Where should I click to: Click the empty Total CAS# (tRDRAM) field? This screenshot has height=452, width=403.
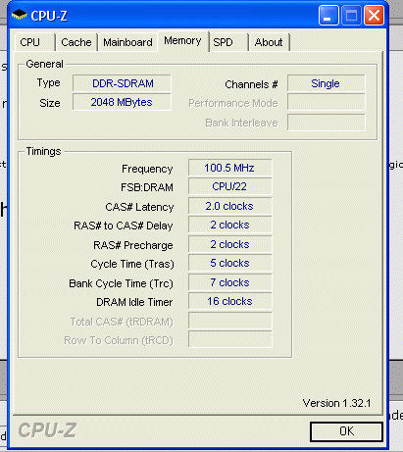click(229, 321)
